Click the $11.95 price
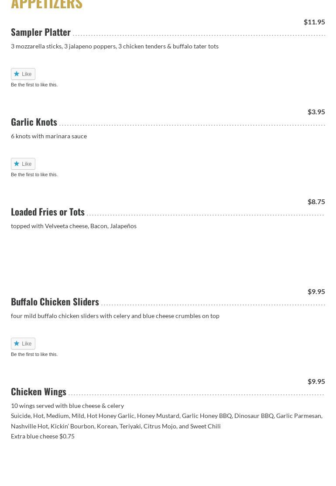This screenshot has width=336, height=486. [x=314, y=22]
